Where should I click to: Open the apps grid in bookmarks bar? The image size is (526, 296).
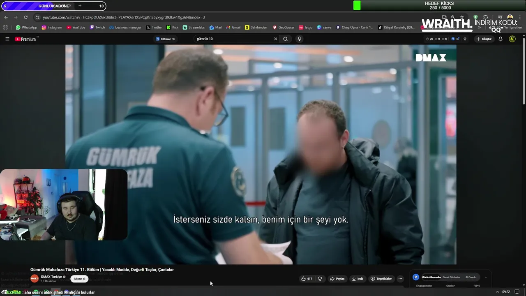[x=5, y=28]
